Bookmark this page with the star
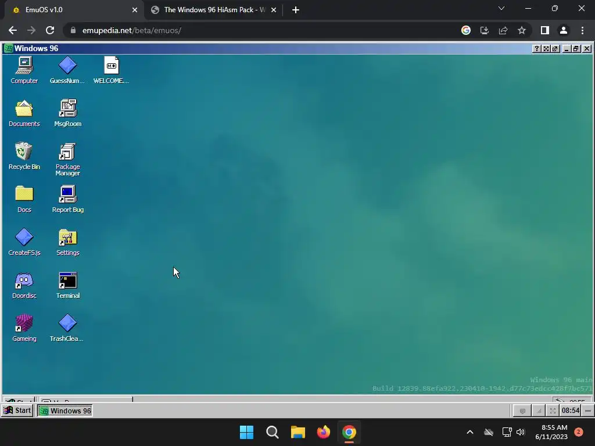 click(522, 30)
